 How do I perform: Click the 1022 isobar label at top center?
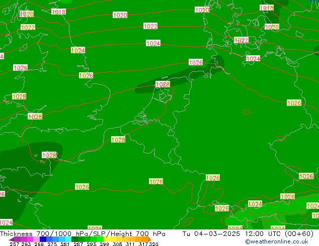(150, 26)
